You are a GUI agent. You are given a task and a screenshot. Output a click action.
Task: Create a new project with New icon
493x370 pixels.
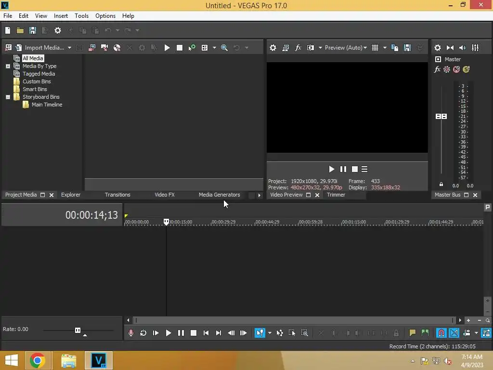tap(8, 30)
